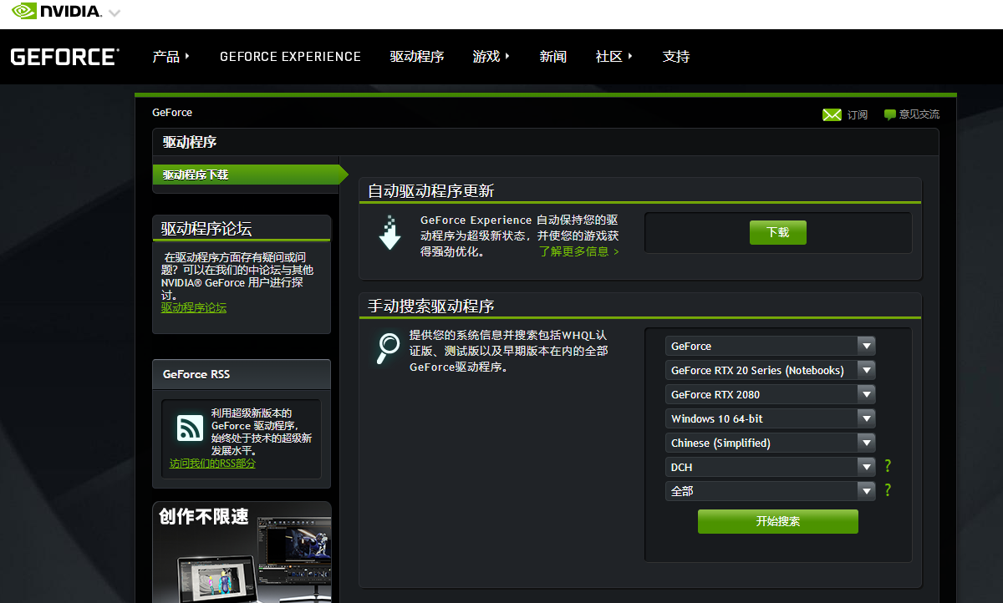The image size is (1003, 603).
Task: Open the 产品 menu
Action: (171, 57)
